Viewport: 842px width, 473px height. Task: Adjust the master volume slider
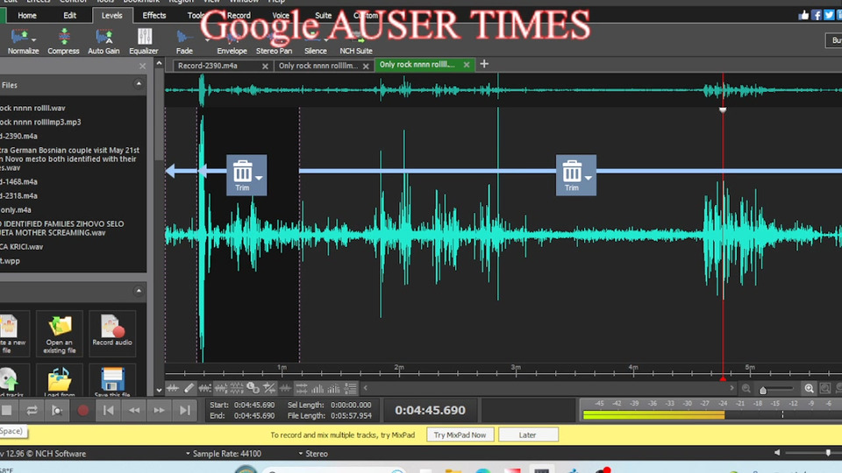[827, 453]
